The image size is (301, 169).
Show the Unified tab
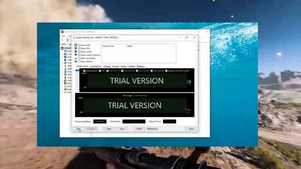click(132, 66)
